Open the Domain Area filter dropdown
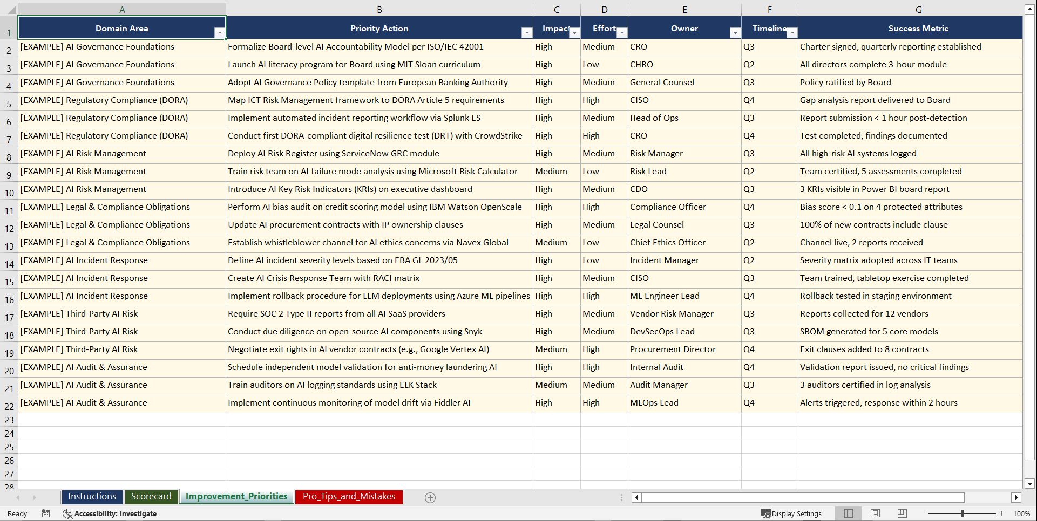This screenshot has height=521, width=1037. click(220, 32)
